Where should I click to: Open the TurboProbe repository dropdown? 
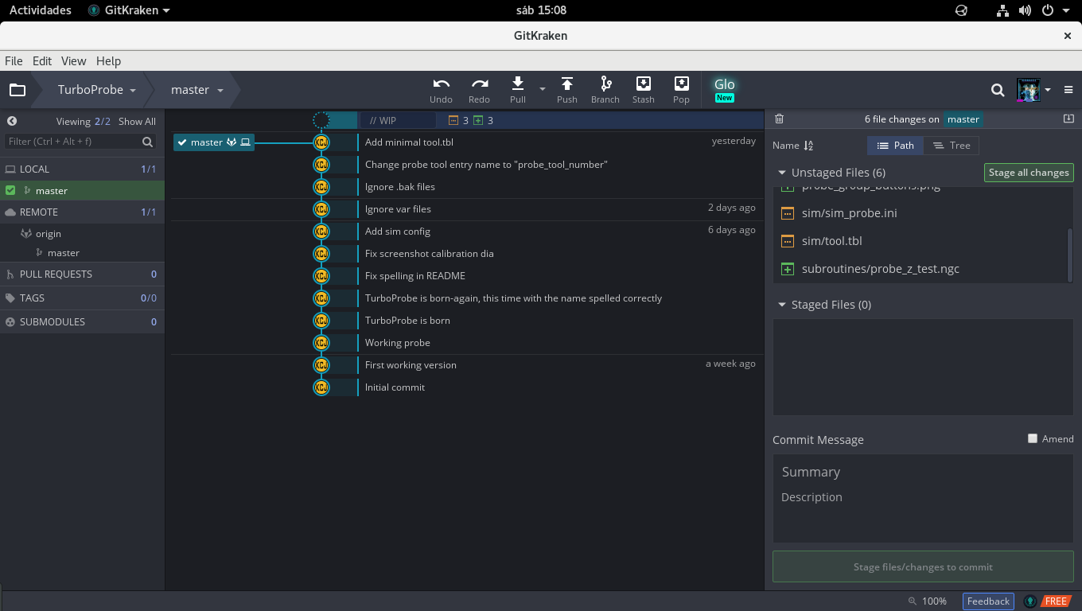(x=96, y=90)
